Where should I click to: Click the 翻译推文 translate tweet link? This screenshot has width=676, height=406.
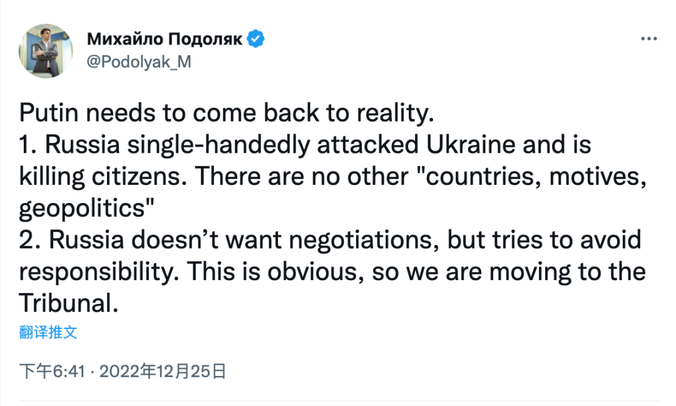48,332
